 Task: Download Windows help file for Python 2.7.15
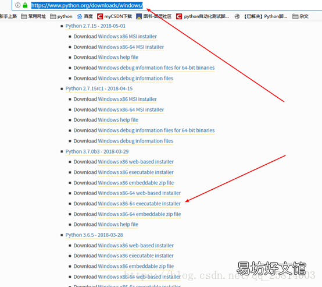tap(118, 58)
